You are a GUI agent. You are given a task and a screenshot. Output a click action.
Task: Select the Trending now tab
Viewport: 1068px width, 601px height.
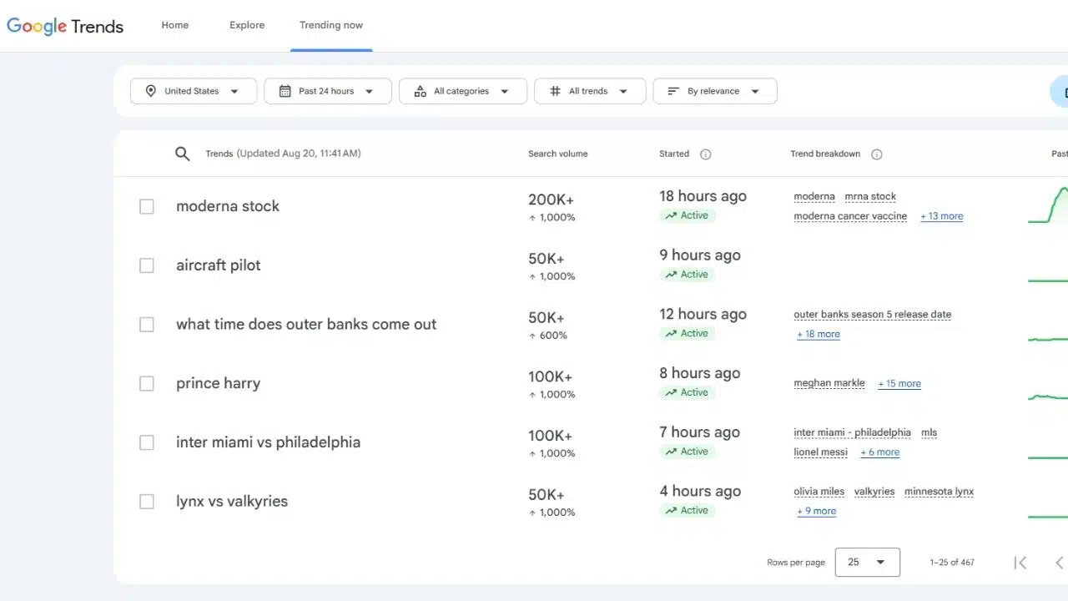click(331, 25)
